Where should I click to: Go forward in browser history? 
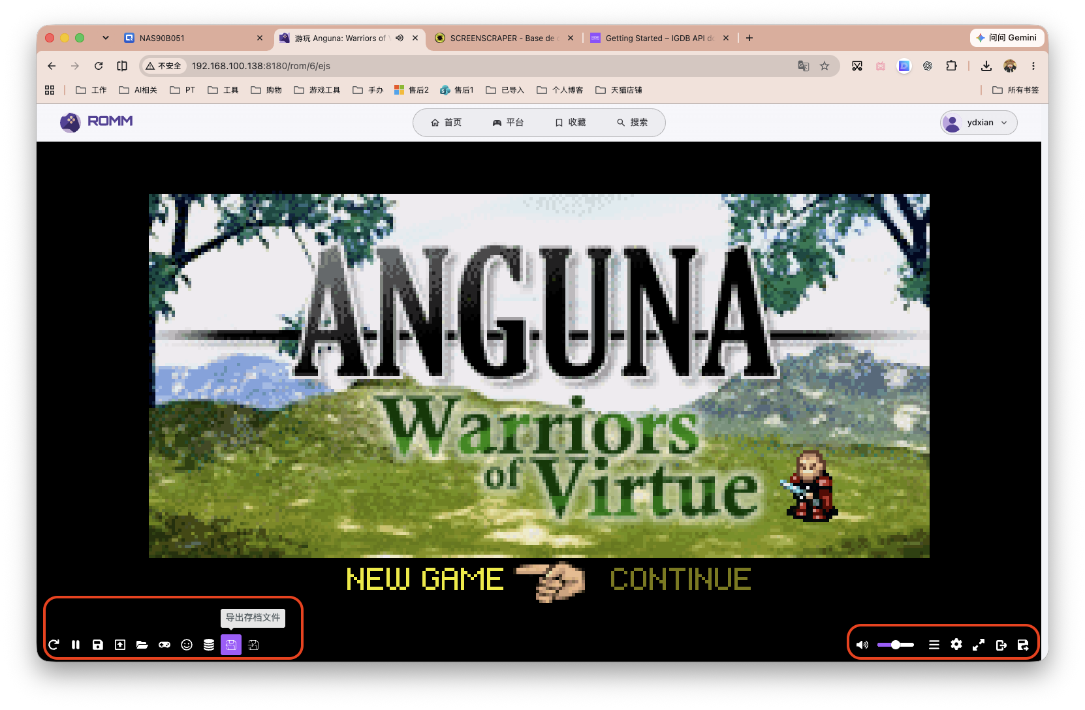[75, 66]
